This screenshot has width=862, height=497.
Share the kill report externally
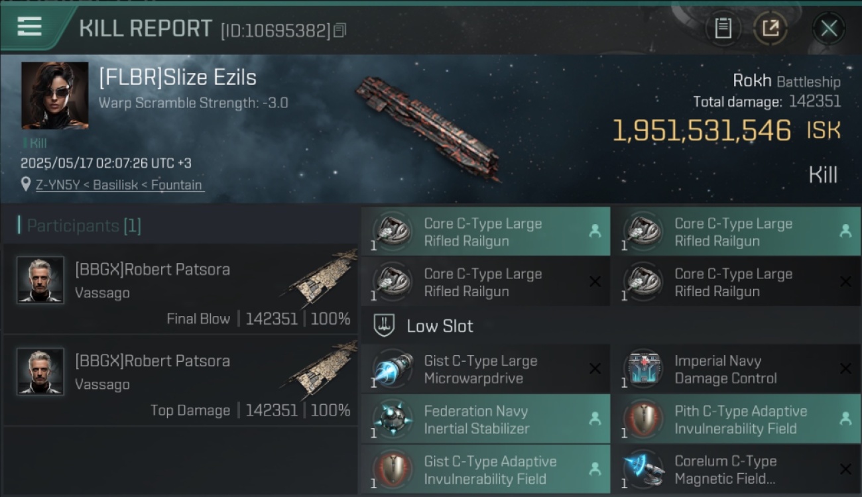770,28
